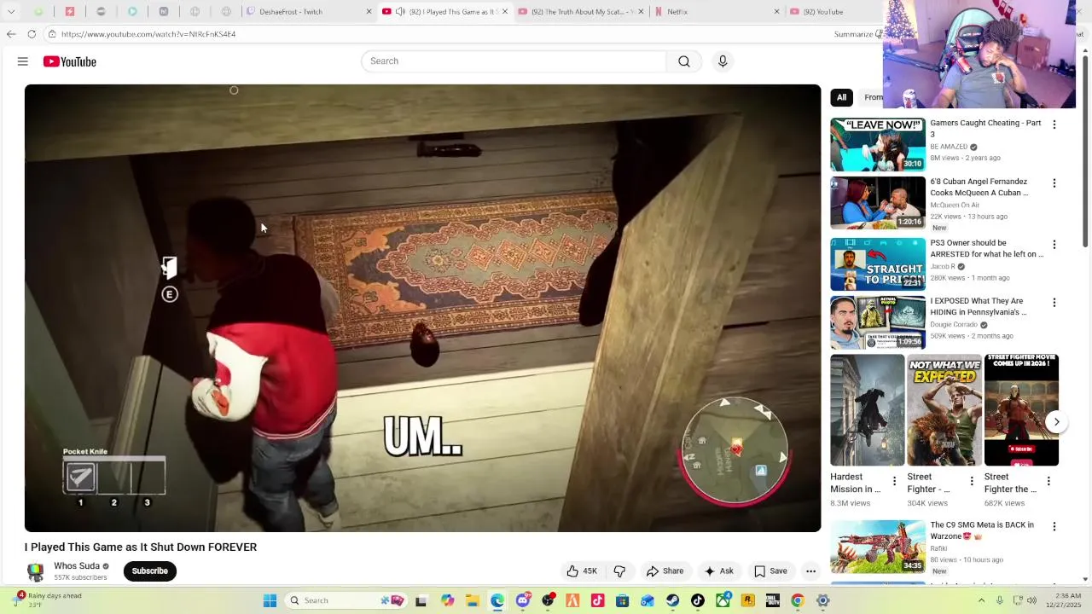Open the YouTube hamburger guide menu
Image resolution: width=1092 pixels, height=614 pixels.
pos(23,61)
